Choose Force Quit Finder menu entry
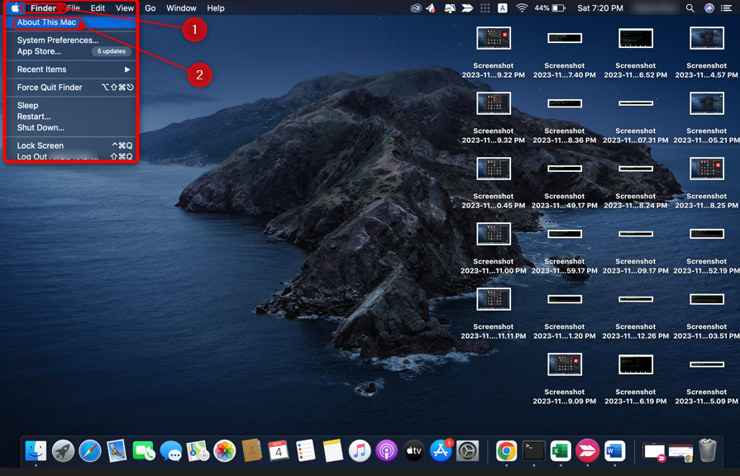Viewport: 740px width, 476px height. coord(50,88)
